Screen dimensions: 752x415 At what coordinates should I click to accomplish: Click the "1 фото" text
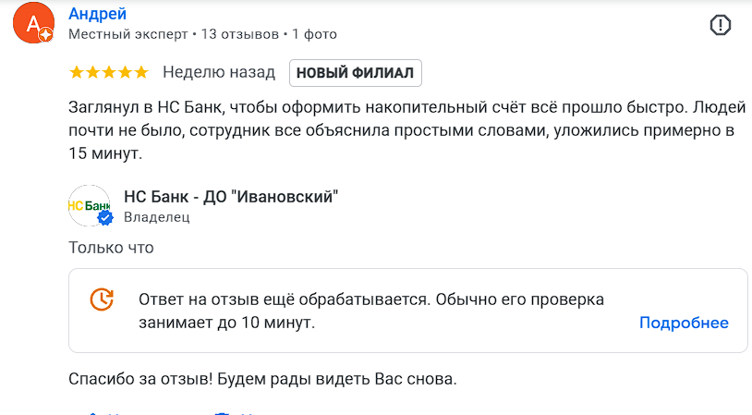click(x=314, y=34)
